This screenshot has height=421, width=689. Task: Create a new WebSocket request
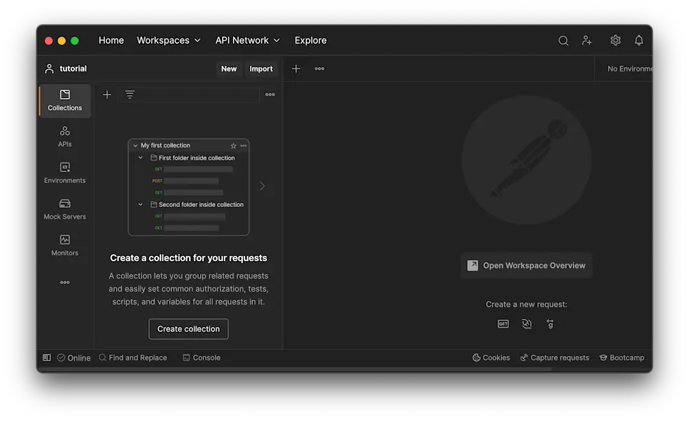(526, 323)
